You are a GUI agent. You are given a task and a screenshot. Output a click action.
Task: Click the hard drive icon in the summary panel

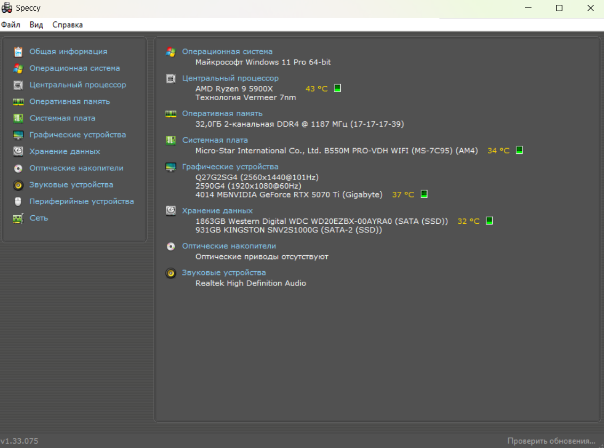pos(171,210)
